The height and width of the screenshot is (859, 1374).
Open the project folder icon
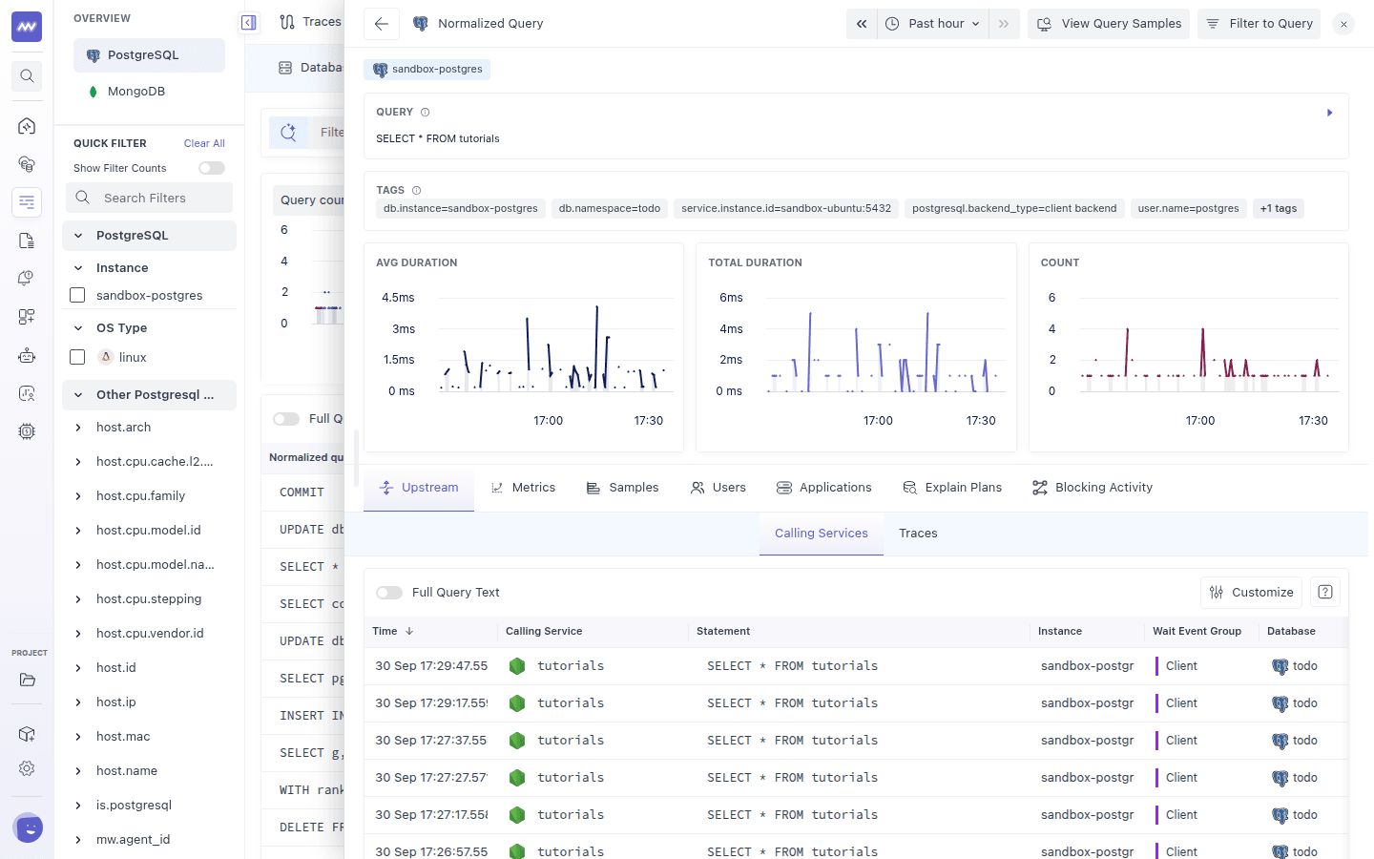point(27,680)
